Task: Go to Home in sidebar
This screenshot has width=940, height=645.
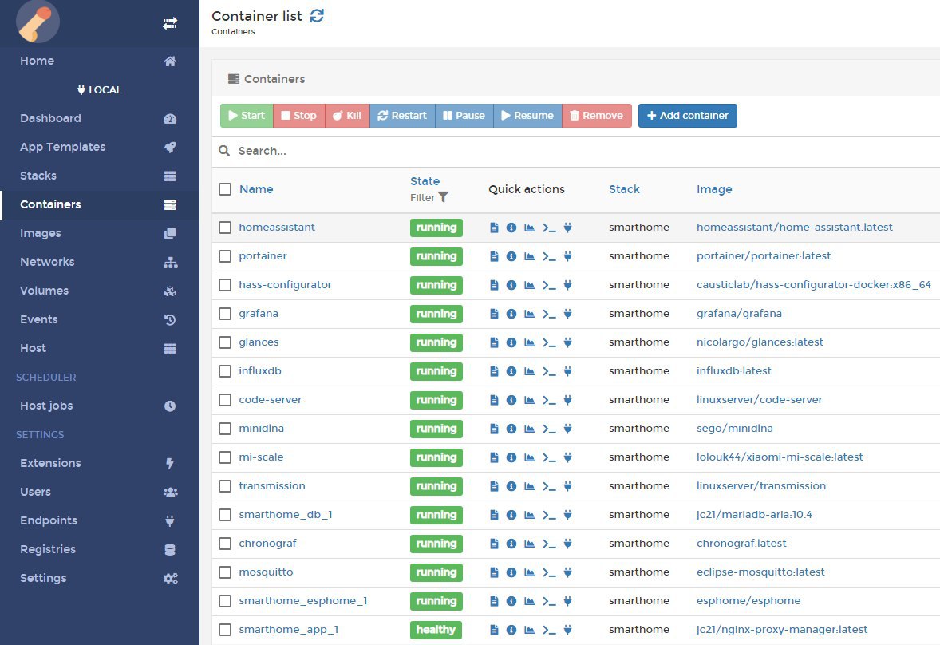Action: (x=100, y=61)
